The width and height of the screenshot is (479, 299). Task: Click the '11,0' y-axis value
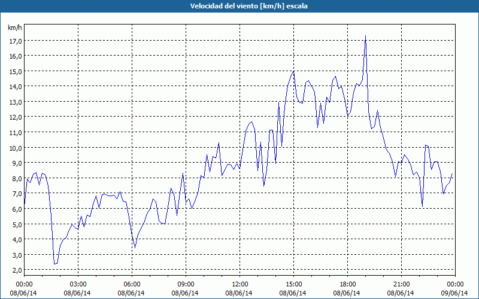[16, 132]
